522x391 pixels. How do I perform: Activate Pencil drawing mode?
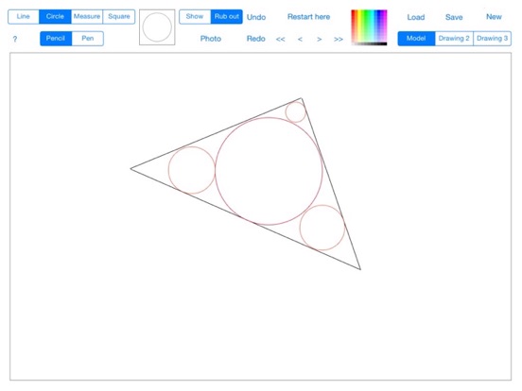[56, 39]
